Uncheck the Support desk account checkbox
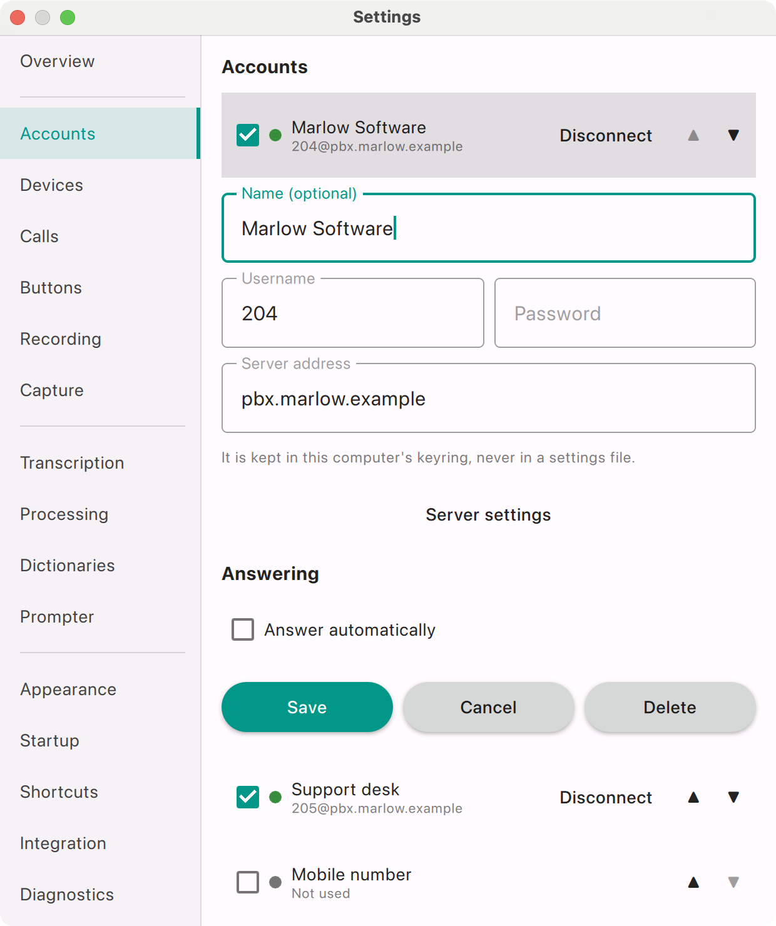Image resolution: width=776 pixels, height=926 pixels. point(248,797)
